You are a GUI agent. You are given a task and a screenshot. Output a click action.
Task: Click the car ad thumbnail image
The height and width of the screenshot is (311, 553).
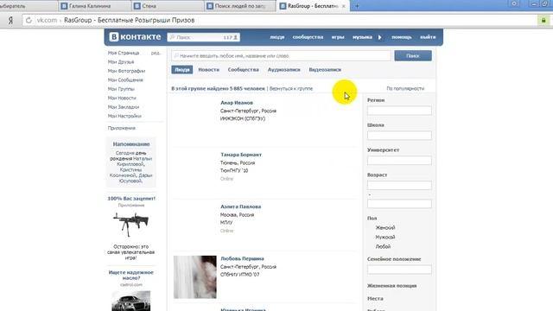[130, 301]
